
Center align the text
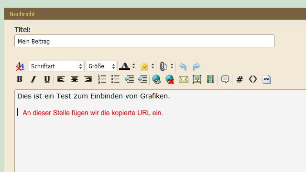tap(75, 79)
